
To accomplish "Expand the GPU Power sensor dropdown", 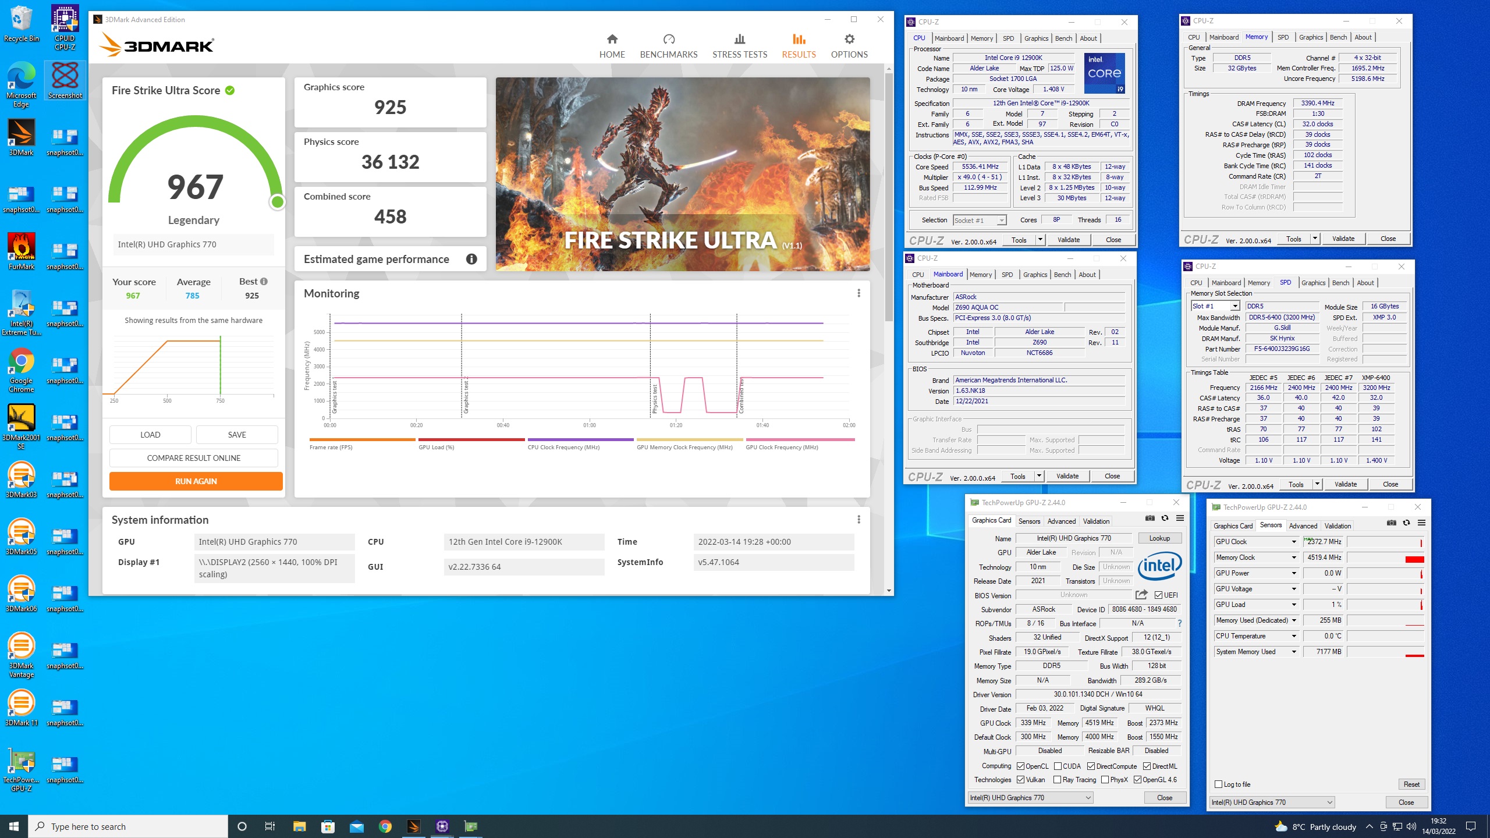I will pos(1293,573).
